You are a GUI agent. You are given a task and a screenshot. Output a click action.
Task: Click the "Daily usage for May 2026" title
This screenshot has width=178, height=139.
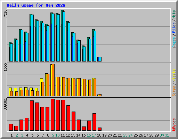tap(36, 5)
